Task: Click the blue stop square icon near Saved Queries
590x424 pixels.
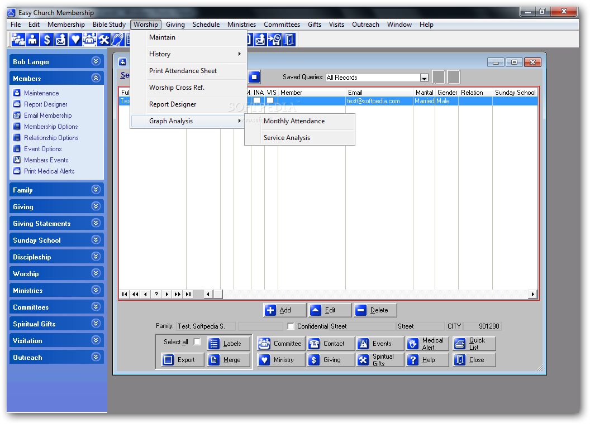Action: 254,77
